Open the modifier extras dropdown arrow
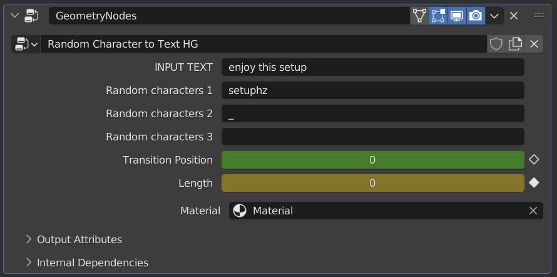The width and height of the screenshot is (557, 277). tap(494, 16)
